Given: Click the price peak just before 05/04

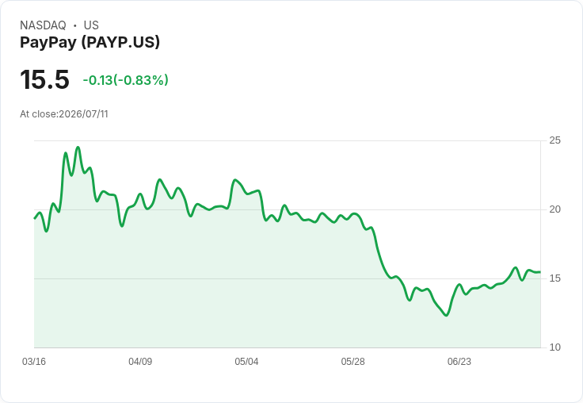Looking at the screenshot, I should pyautogui.click(x=235, y=180).
